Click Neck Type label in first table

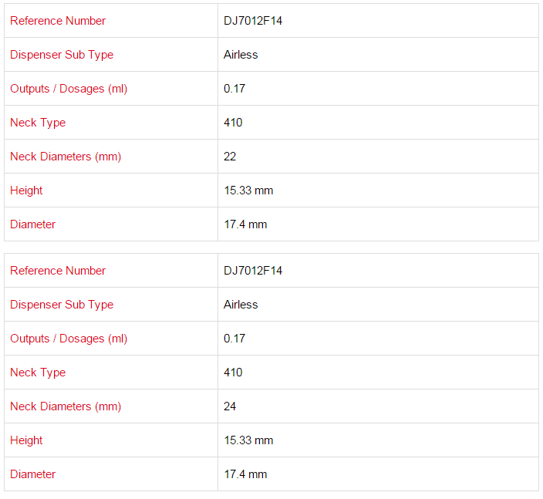pyautogui.click(x=38, y=123)
